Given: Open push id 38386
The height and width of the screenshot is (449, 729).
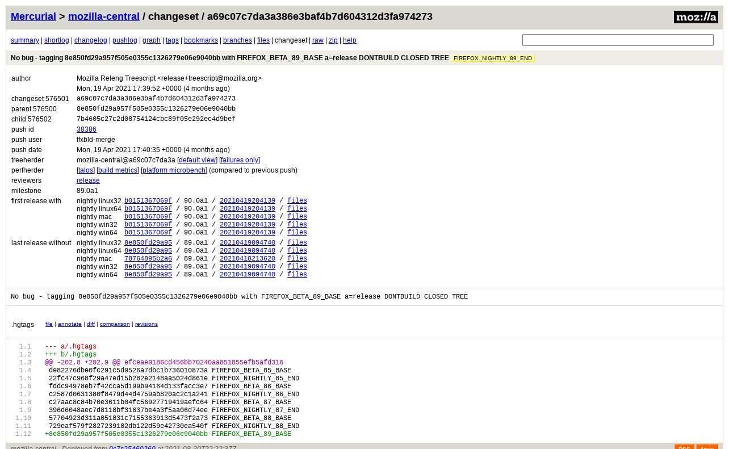Looking at the screenshot, I should pos(86,129).
